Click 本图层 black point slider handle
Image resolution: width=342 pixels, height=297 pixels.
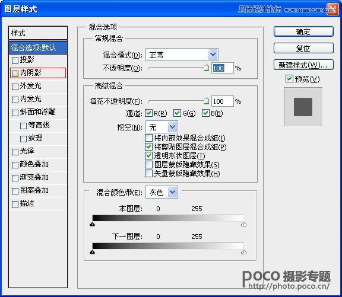coord(92,224)
